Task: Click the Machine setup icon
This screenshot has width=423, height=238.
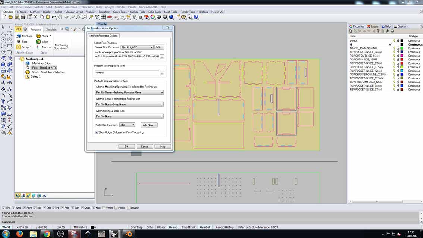Action: 24,36
